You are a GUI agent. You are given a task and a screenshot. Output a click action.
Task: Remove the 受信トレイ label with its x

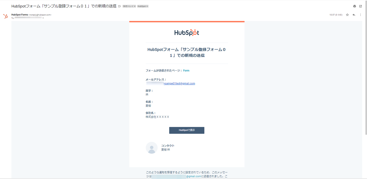tap(135, 6)
